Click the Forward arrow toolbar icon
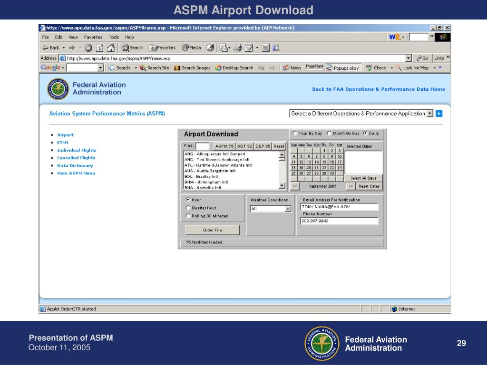 (x=72, y=48)
